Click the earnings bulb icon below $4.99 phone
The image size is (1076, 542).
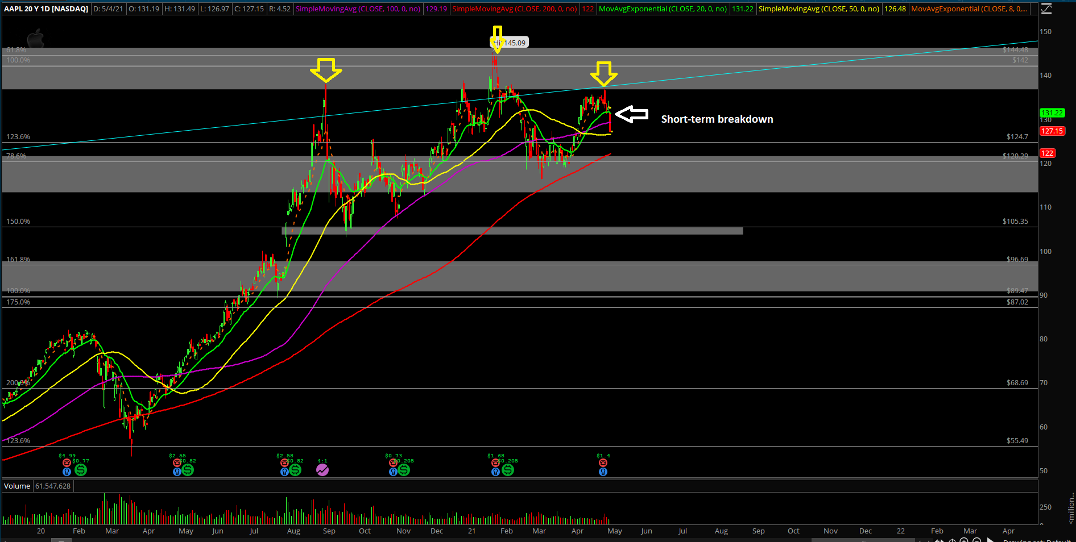(x=67, y=472)
